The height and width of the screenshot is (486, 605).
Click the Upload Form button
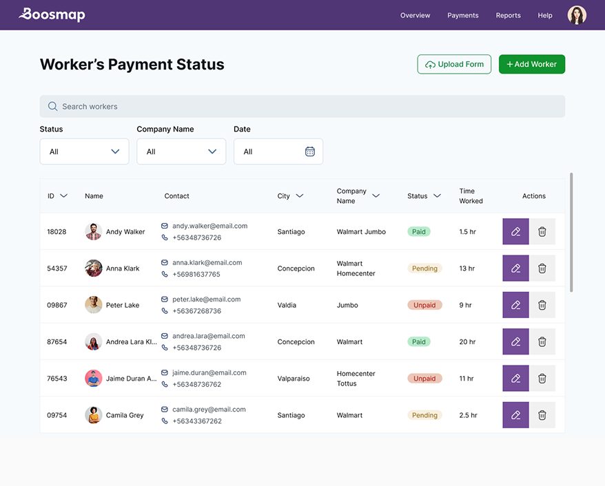pos(454,64)
